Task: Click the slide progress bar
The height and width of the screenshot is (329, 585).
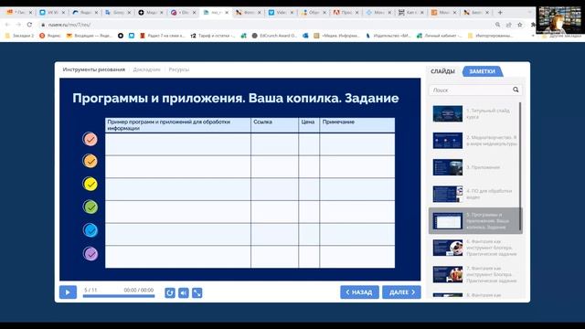Action: tap(119, 296)
